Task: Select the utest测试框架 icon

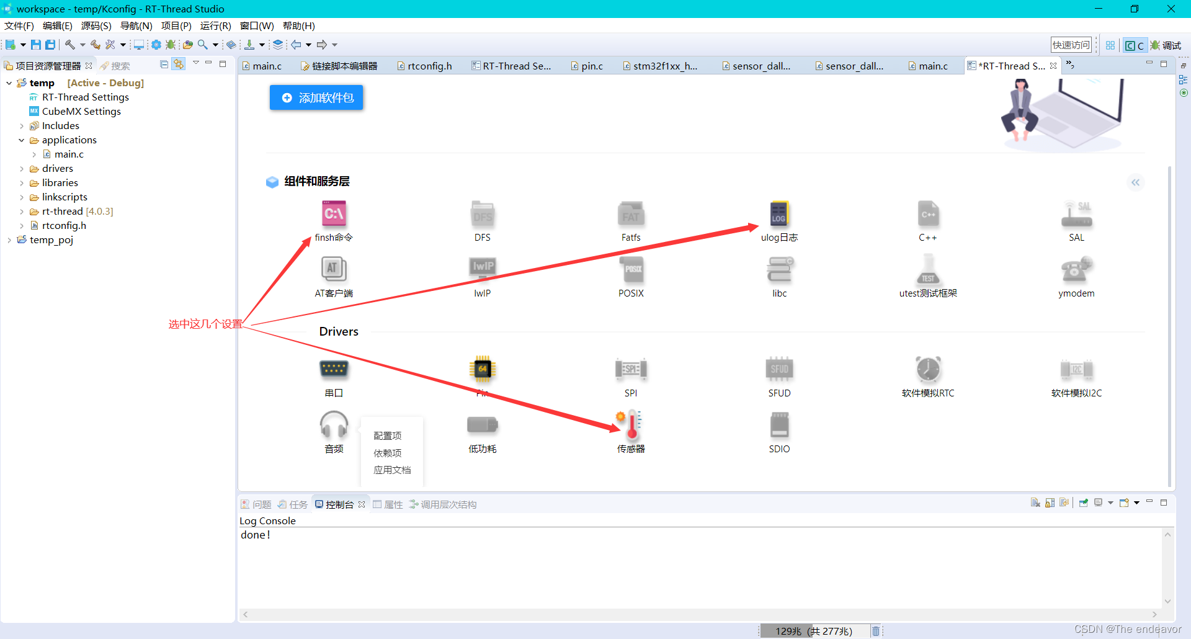Action: (928, 270)
